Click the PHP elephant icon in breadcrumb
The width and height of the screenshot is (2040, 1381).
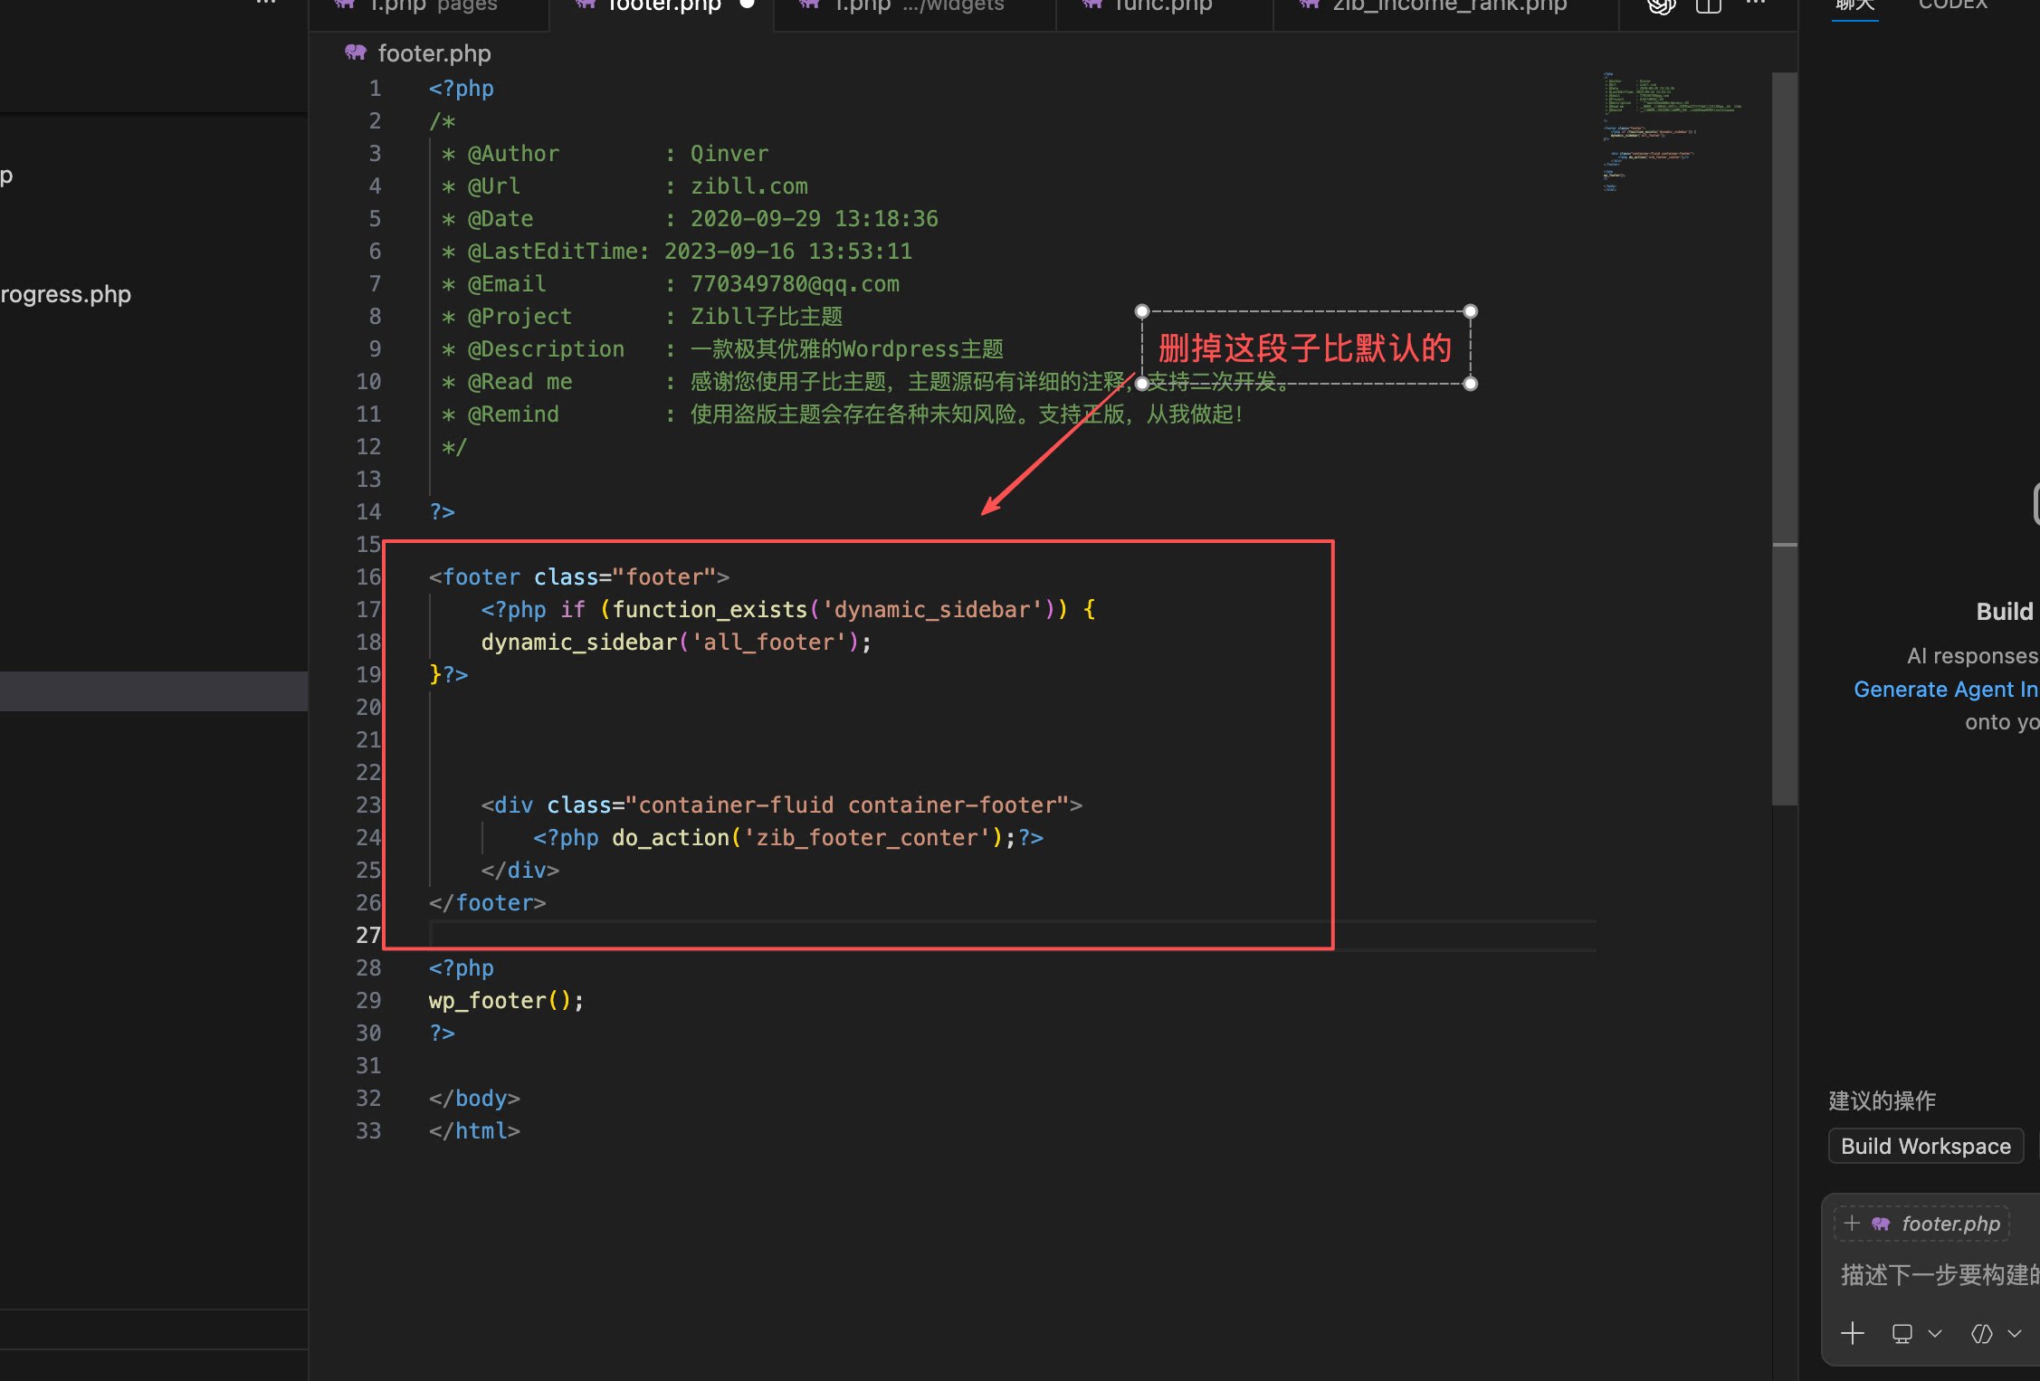355,53
